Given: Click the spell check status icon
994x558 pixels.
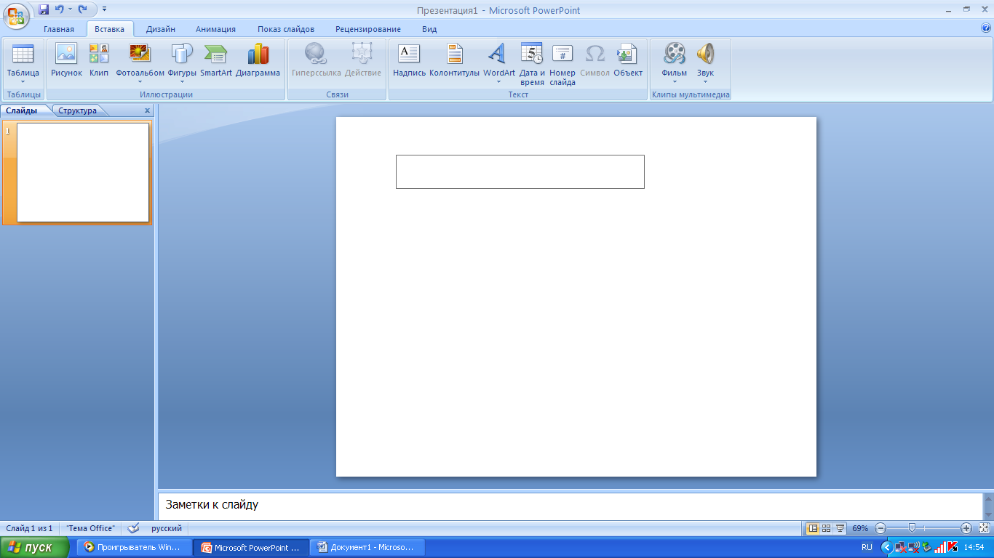Looking at the screenshot, I should coord(133,528).
